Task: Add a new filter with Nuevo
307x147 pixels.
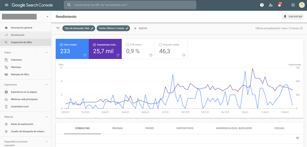Action: (x=141, y=28)
